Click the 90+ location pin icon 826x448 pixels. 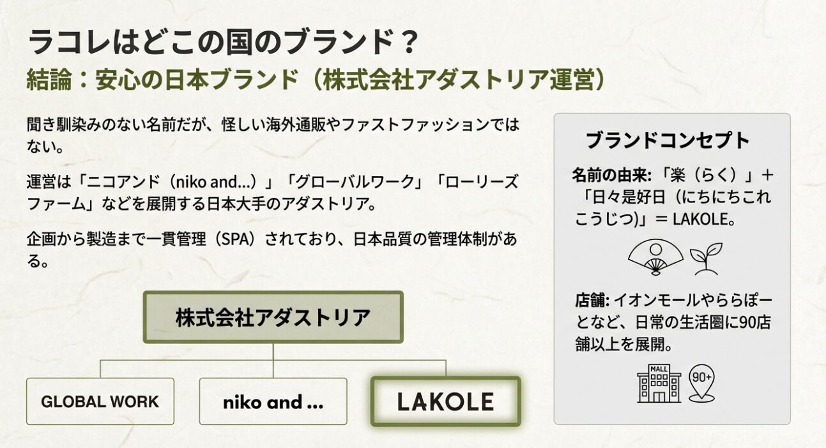(x=701, y=382)
